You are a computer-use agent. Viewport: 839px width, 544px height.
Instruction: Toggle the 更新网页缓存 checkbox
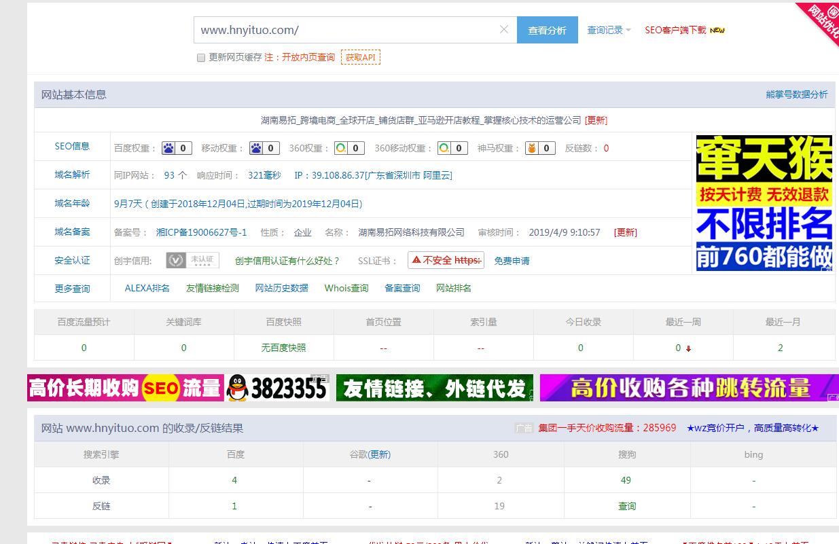click(x=201, y=58)
